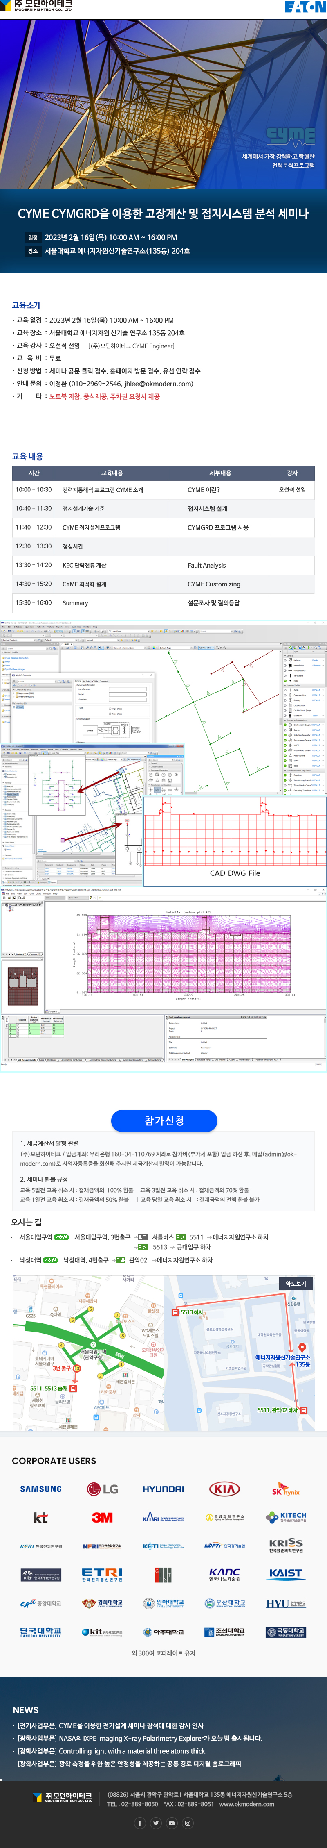The width and height of the screenshot is (327, 1848).
Task: Open the Instagram icon in the footer
Action: (188, 1823)
